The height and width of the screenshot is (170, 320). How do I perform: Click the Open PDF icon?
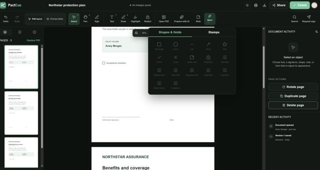[164, 17]
